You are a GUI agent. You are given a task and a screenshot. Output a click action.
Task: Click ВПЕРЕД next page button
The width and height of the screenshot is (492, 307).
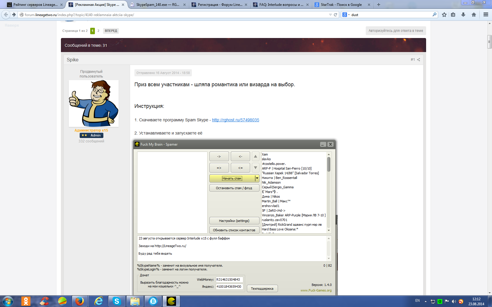point(111,31)
